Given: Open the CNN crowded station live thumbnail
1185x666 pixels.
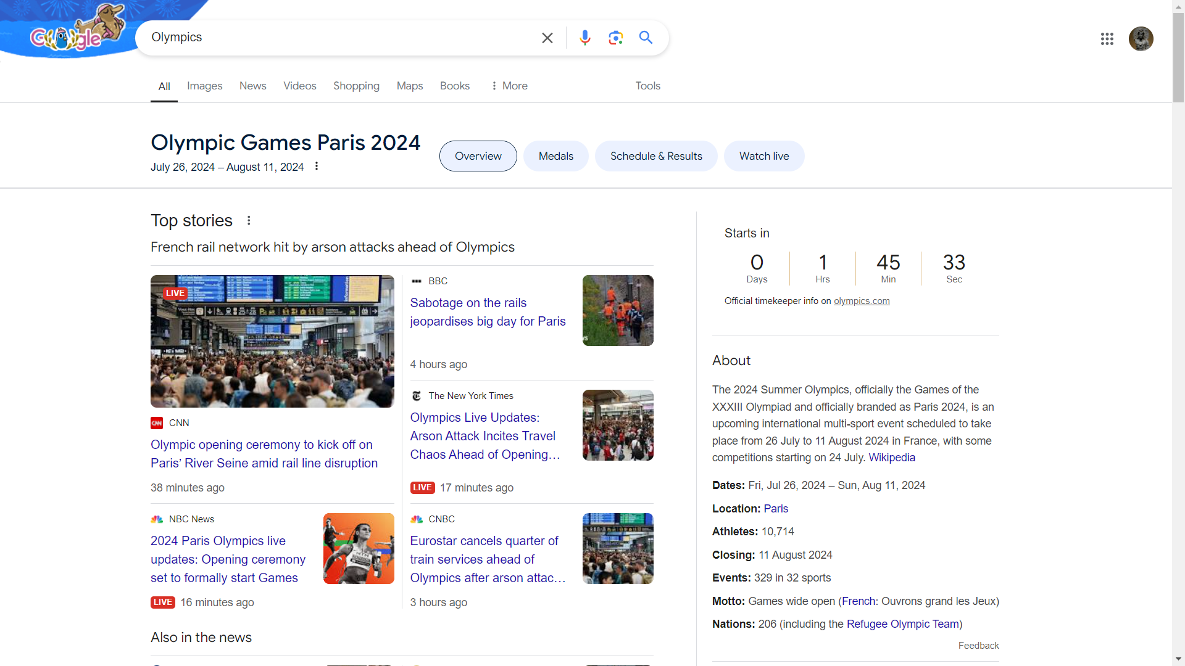Looking at the screenshot, I should click(272, 341).
